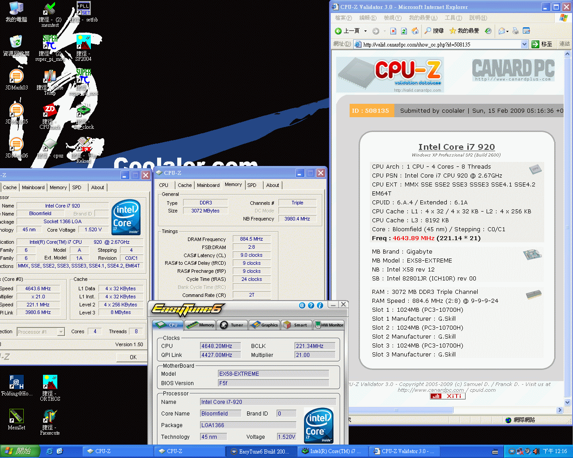
Task: Switch to SPD tab in CPU-Z Memory window
Action: pos(252,185)
